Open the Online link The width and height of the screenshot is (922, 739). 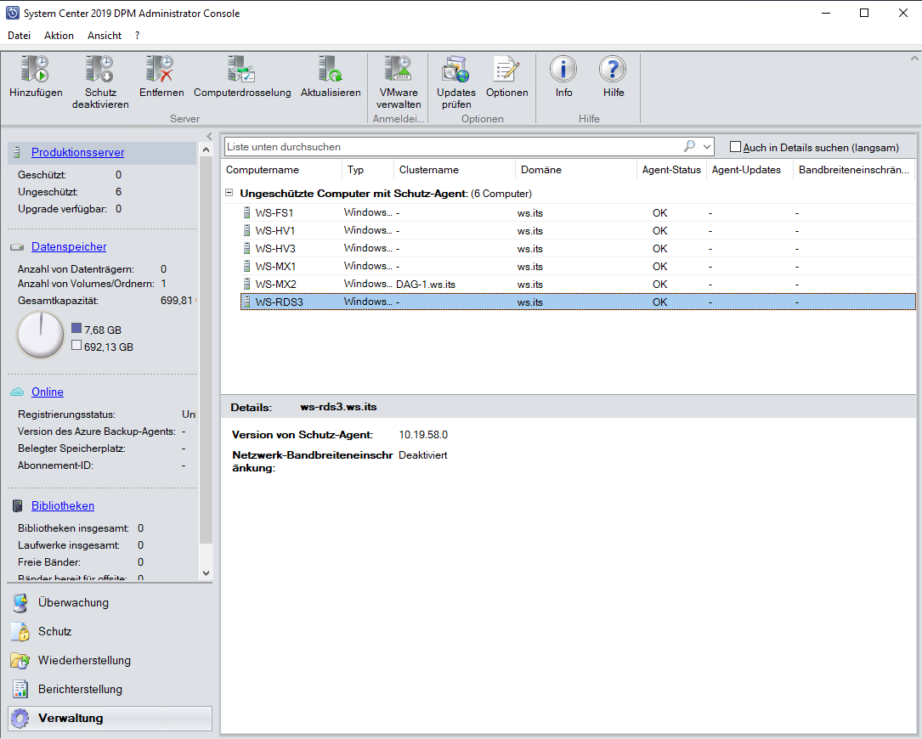pyautogui.click(x=47, y=392)
